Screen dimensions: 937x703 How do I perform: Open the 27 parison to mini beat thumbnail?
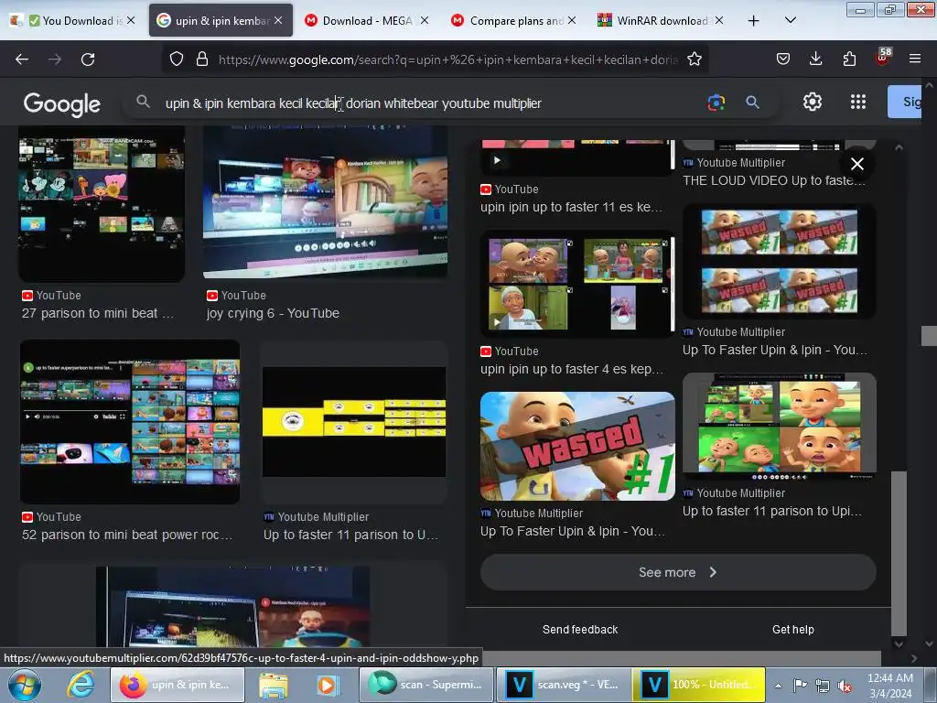pos(102,204)
